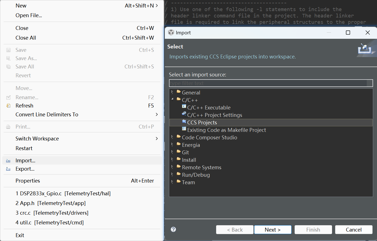Screen dimensions: 377x241
Task: Expand the Remote Systems category arrow
Action: tap(172, 167)
